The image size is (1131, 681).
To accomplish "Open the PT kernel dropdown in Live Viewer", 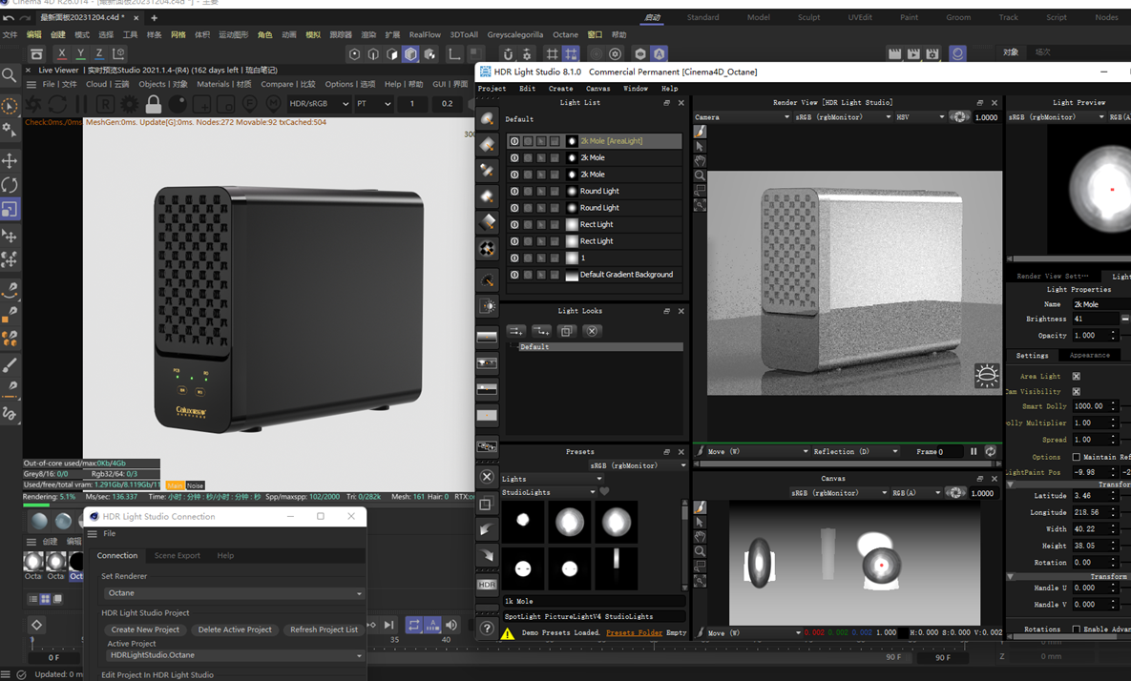I will 373,104.
